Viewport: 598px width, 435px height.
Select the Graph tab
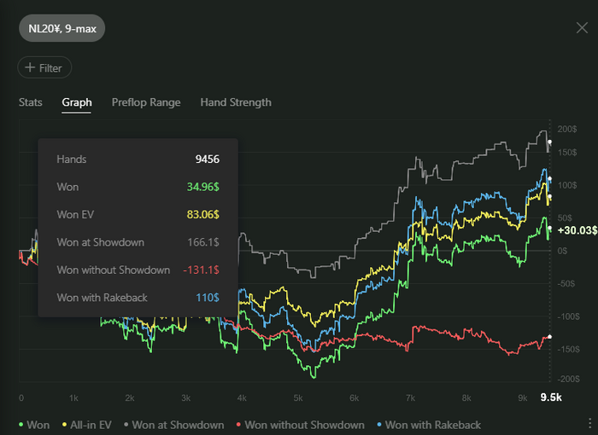pyautogui.click(x=77, y=102)
